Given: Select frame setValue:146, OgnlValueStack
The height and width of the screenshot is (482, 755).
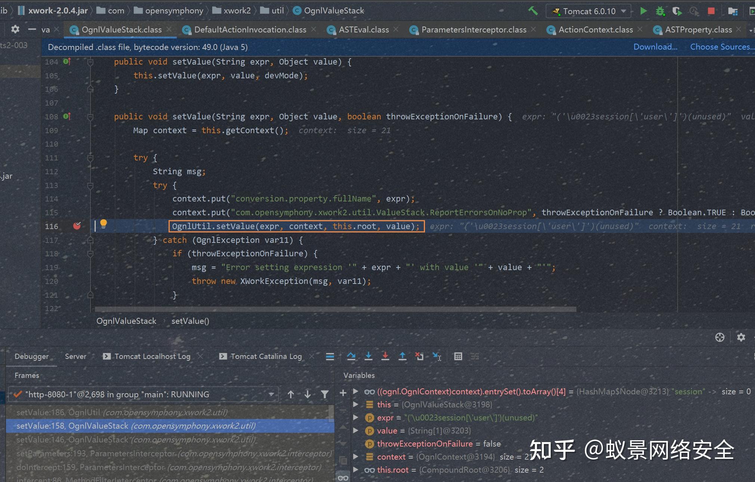Looking at the screenshot, I should pyautogui.click(x=167, y=440).
